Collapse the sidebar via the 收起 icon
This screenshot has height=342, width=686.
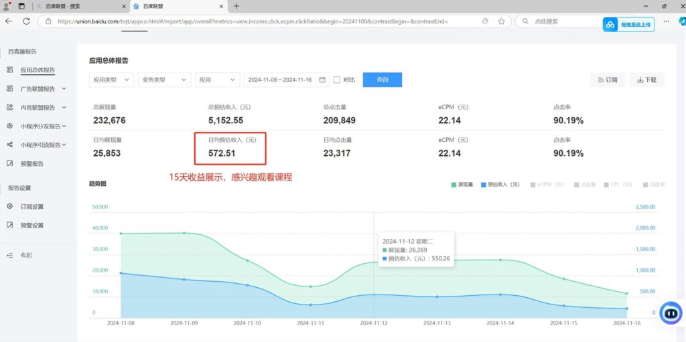(9, 255)
